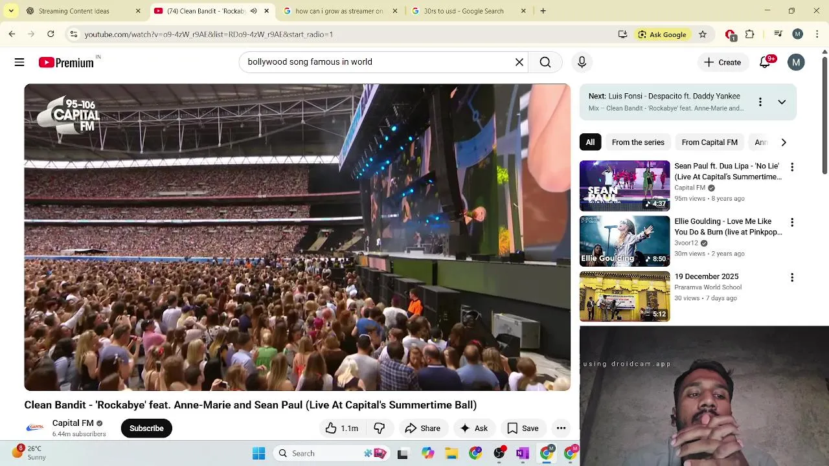Select From Capital FM chip
The width and height of the screenshot is (829, 466).
click(x=709, y=142)
